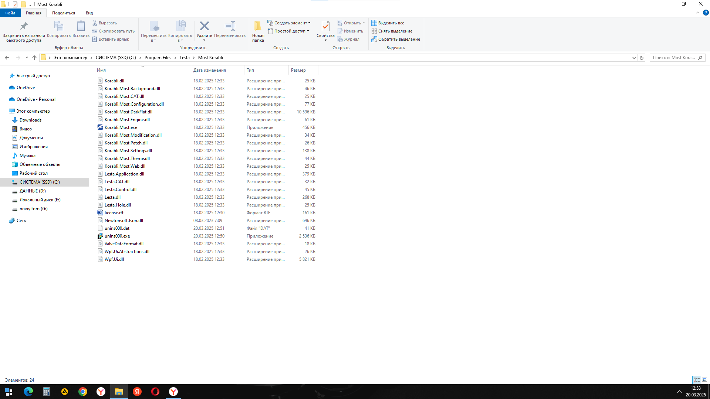Go up one folder level arrow
710x399 pixels.
coord(34,58)
